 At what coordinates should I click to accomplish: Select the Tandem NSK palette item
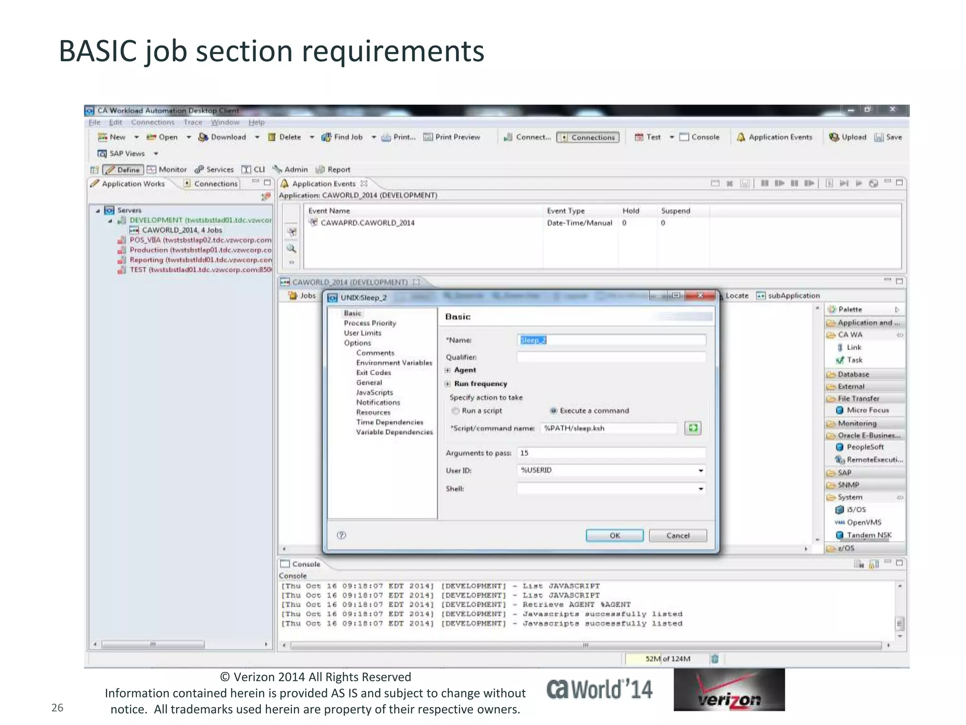point(864,535)
